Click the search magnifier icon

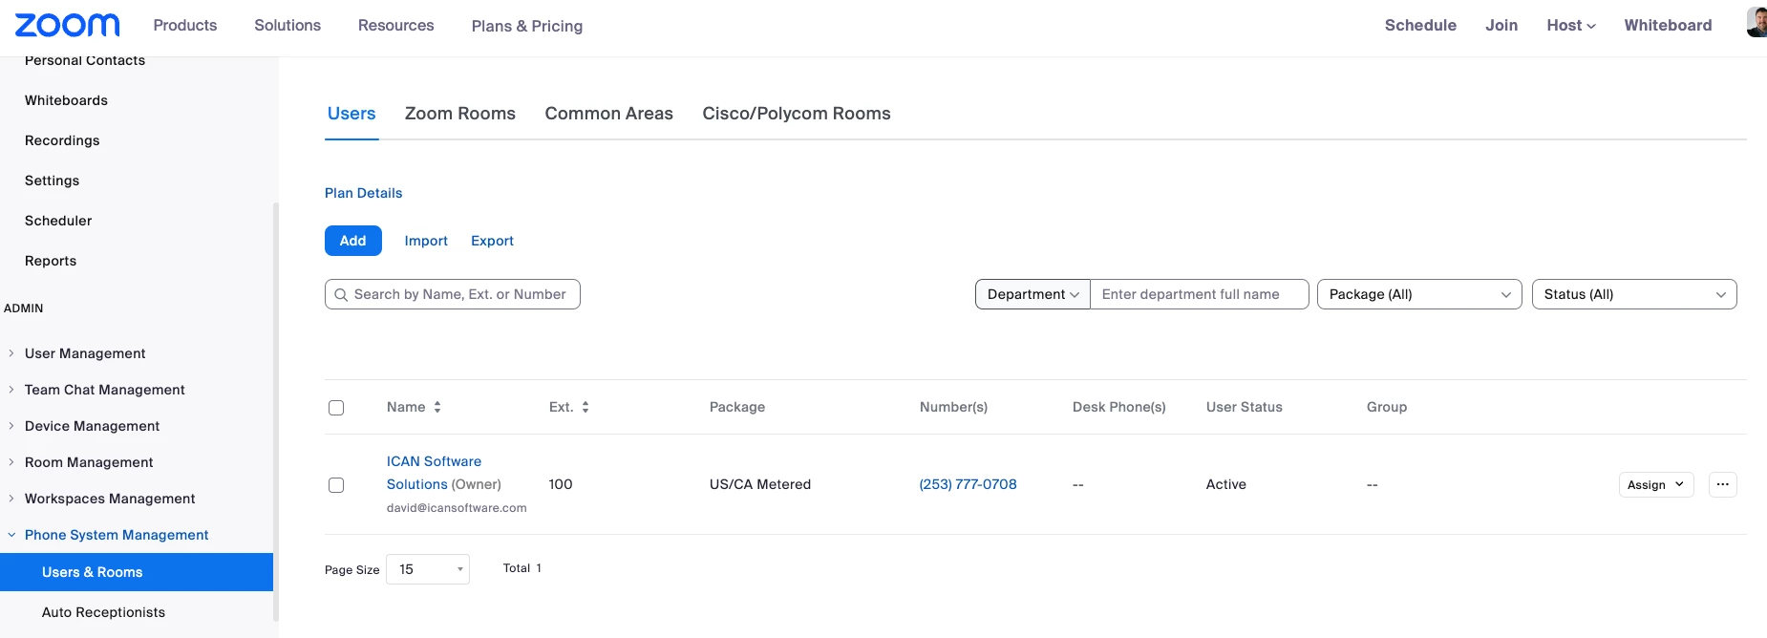[x=341, y=295]
